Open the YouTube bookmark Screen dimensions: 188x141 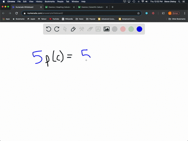(54, 19)
